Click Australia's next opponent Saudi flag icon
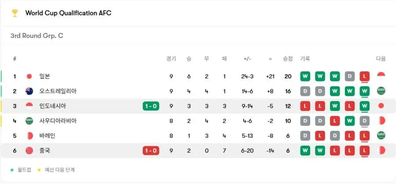The width and height of the screenshot is (396, 184). [x=381, y=91]
